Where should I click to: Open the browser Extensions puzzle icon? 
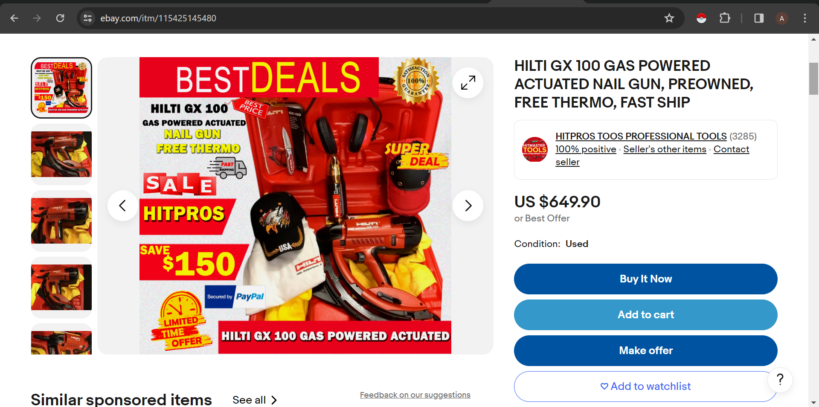pos(725,18)
